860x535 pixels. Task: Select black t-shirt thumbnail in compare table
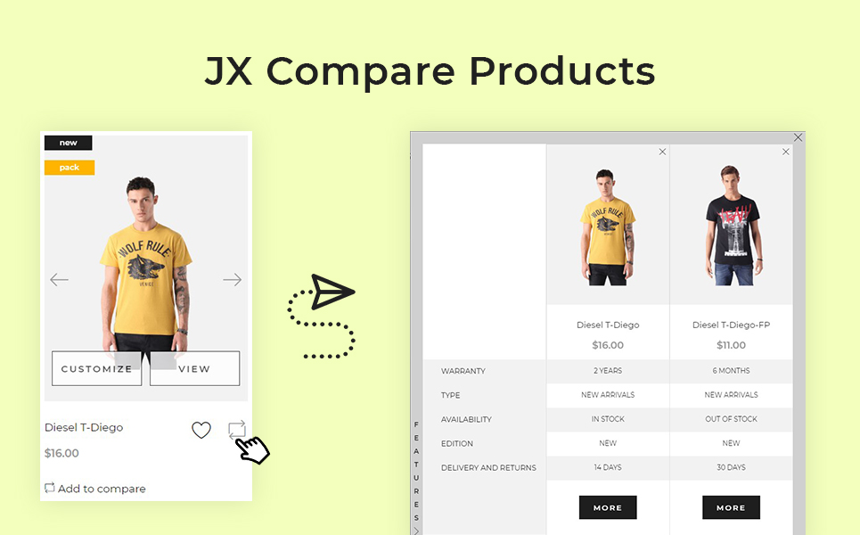(x=733, y=225)
